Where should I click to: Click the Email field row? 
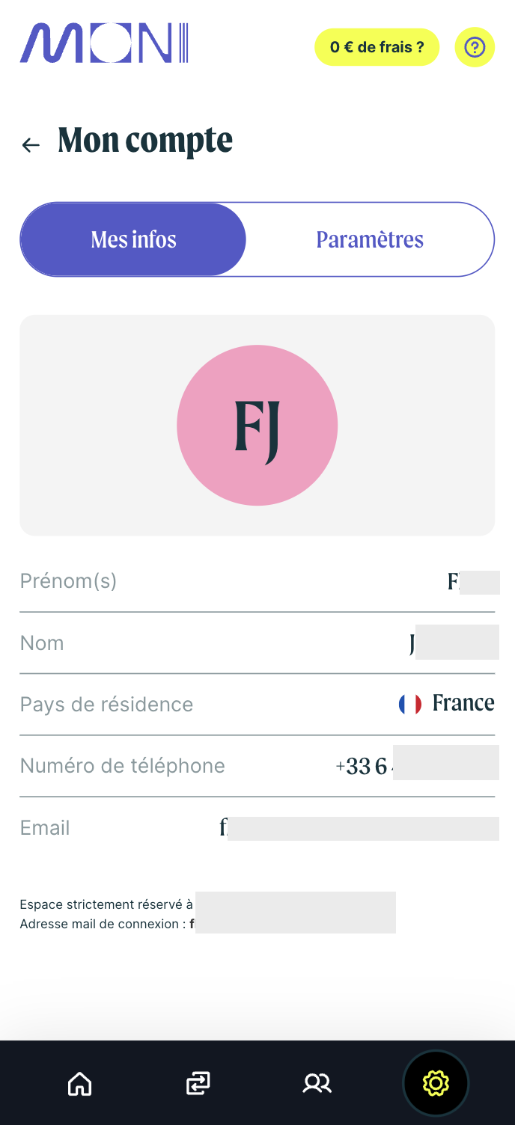click(x=257, y=828)
